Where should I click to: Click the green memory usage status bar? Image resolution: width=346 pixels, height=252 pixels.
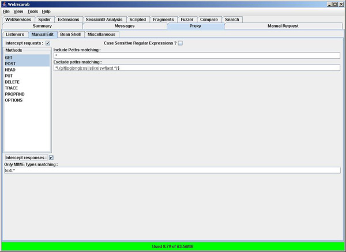pos(173,246)
